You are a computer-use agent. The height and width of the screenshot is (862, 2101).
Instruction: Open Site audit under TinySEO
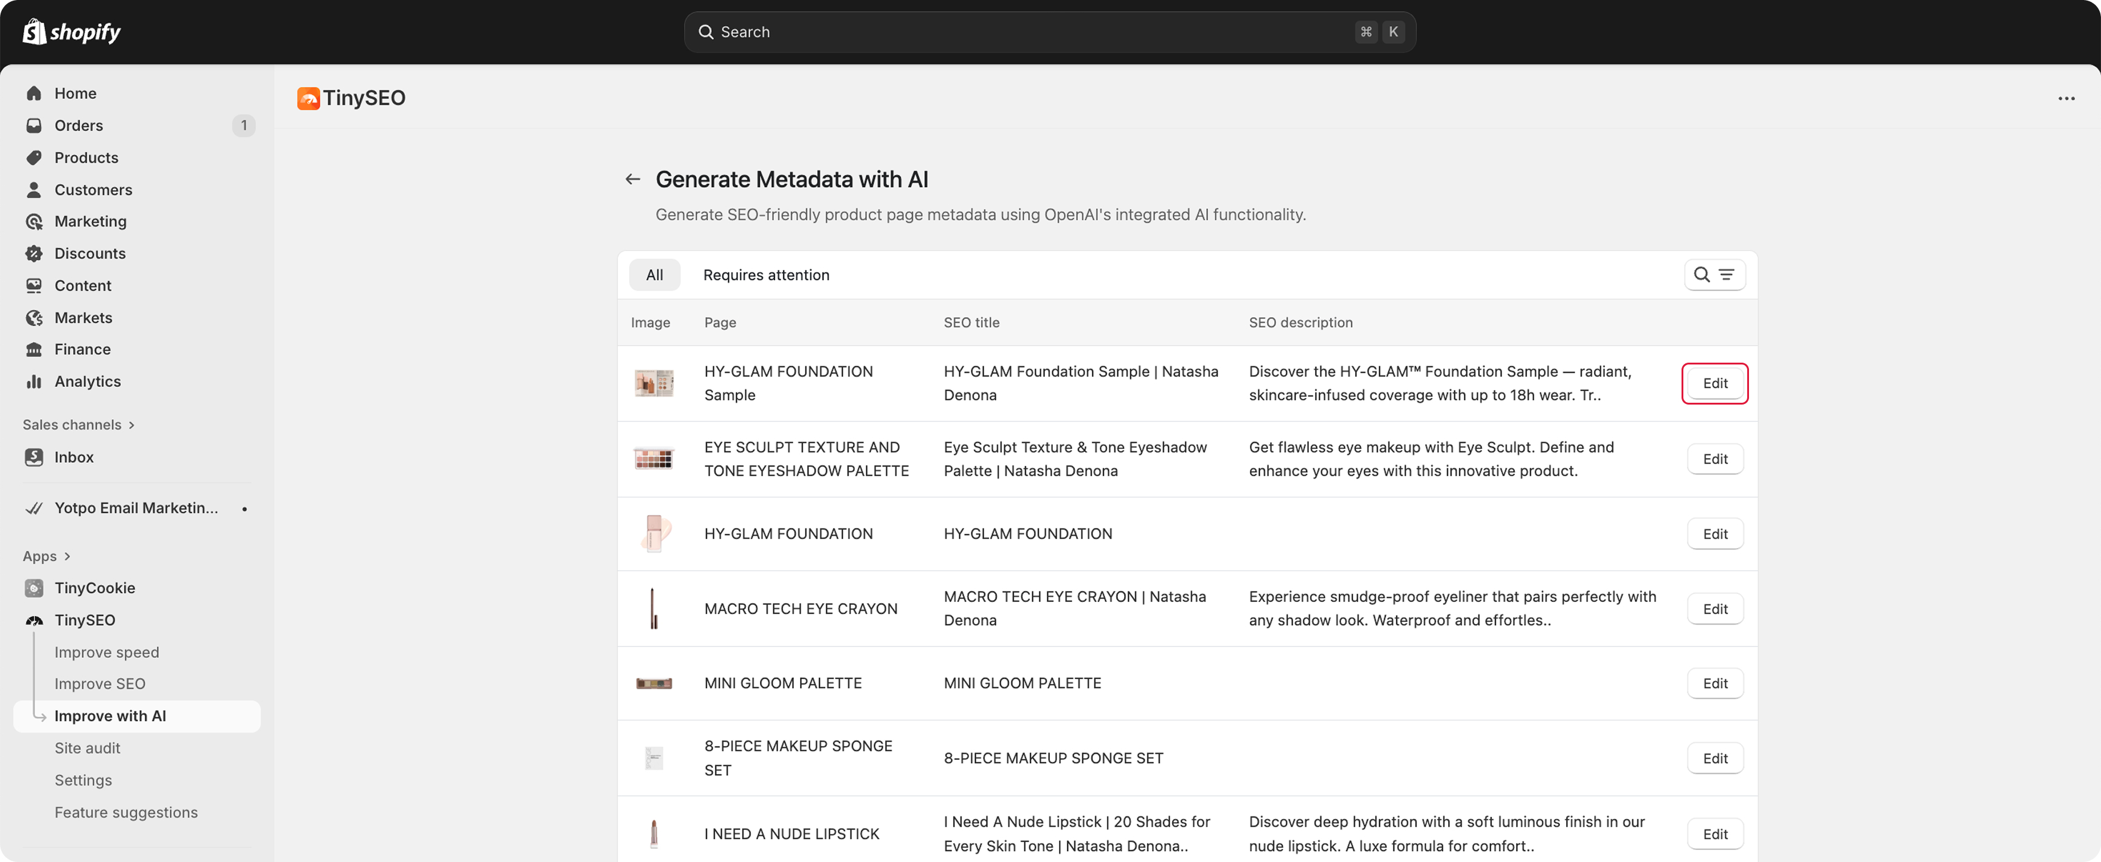(88, 748)
